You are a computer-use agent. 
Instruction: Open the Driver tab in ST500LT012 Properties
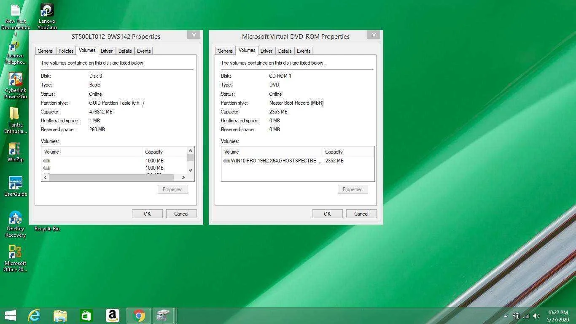click(x=107, y=51)
